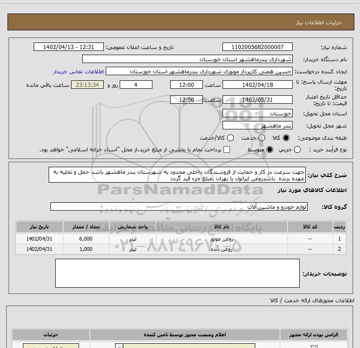The image size is (360, 348).
Task: Click the ردیف column header
Action: click(x=339, y=227)
